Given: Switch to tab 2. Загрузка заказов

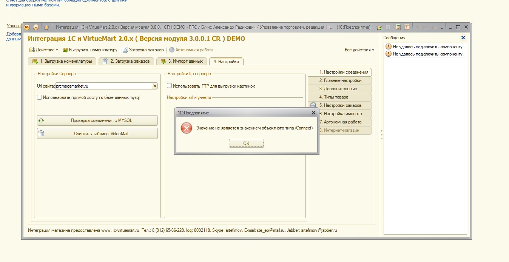Looking at the screenshot, I should 126,61.
